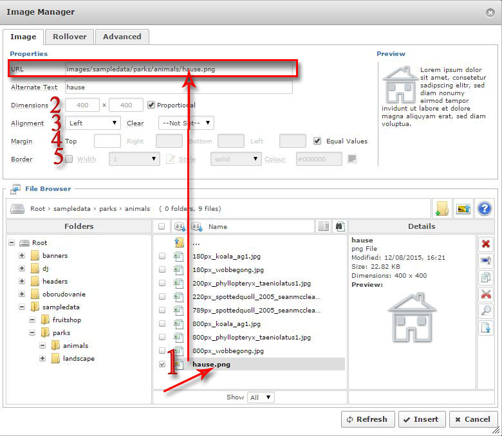Click the new folder icon
This screenshot has width=502, height=436.
pos(442,208)
